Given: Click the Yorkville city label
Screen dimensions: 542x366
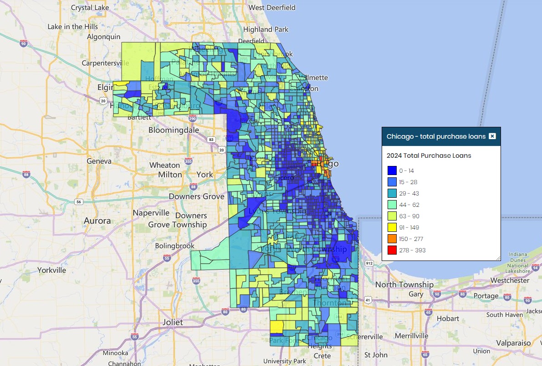Looking at the screenshot, I should pos(51,270).
